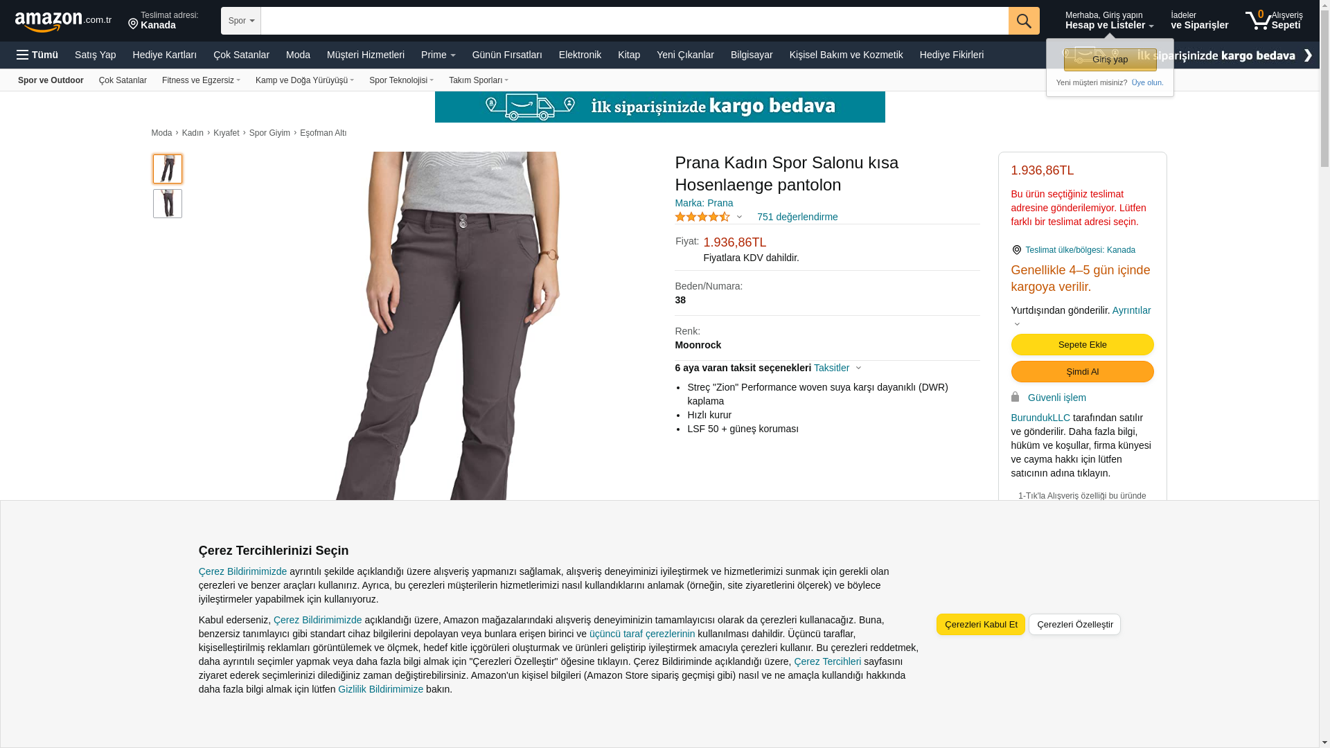Open the Amazon.com.tr logo home link
Image resolution: width=1330 pixels, height=748 pixels.
pyautogui.click(x=63, y=21)
